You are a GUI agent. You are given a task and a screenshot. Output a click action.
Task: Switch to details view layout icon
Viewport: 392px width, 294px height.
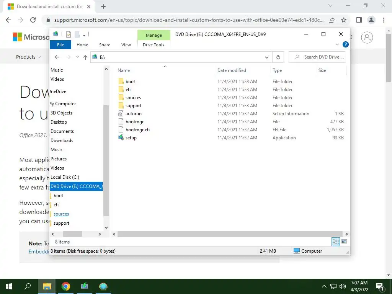coord(335,242)
